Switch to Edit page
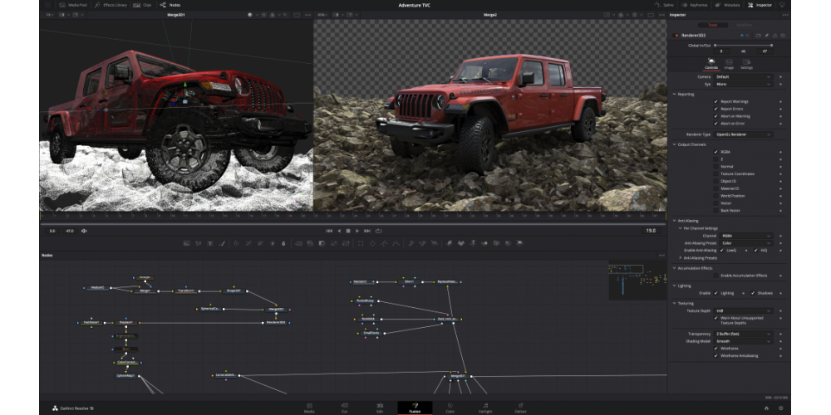Screen dimensions: 831x415 380,408
